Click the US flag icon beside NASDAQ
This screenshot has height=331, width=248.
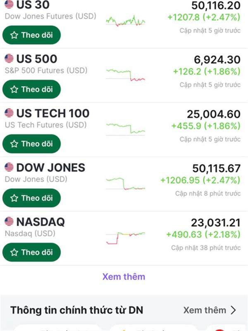click(x=9, y=222)
